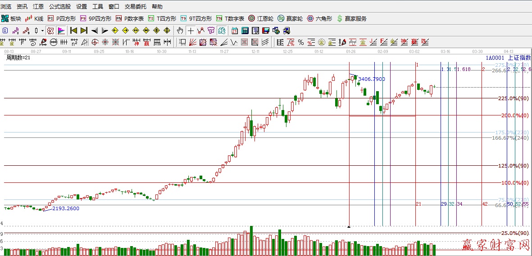
Task: Click the 3406.7900 peak price label
Action: (x=371, y=79)
